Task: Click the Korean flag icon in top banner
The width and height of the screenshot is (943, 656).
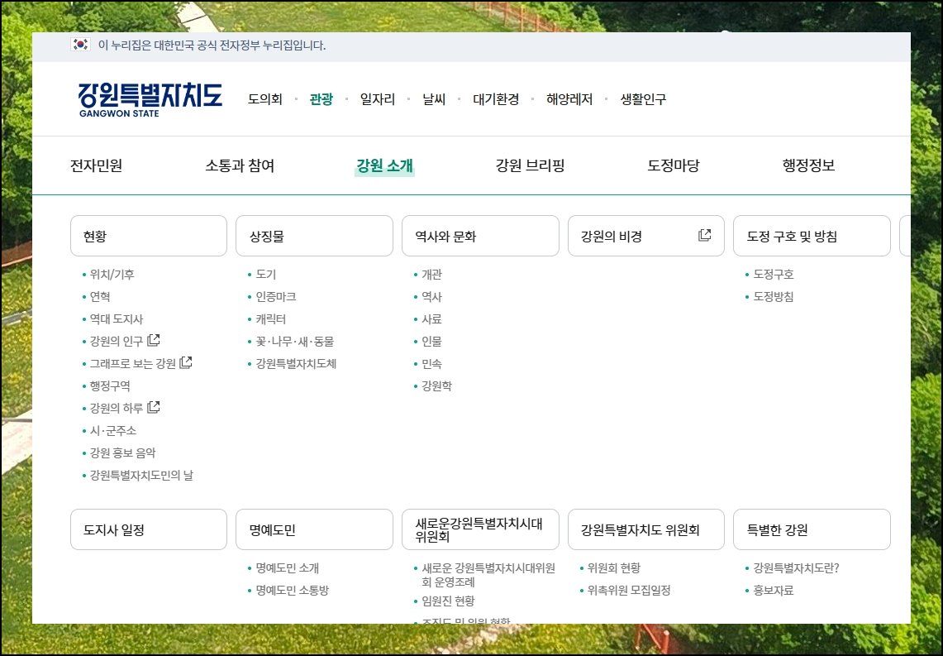Action: (x=81, y=45)
